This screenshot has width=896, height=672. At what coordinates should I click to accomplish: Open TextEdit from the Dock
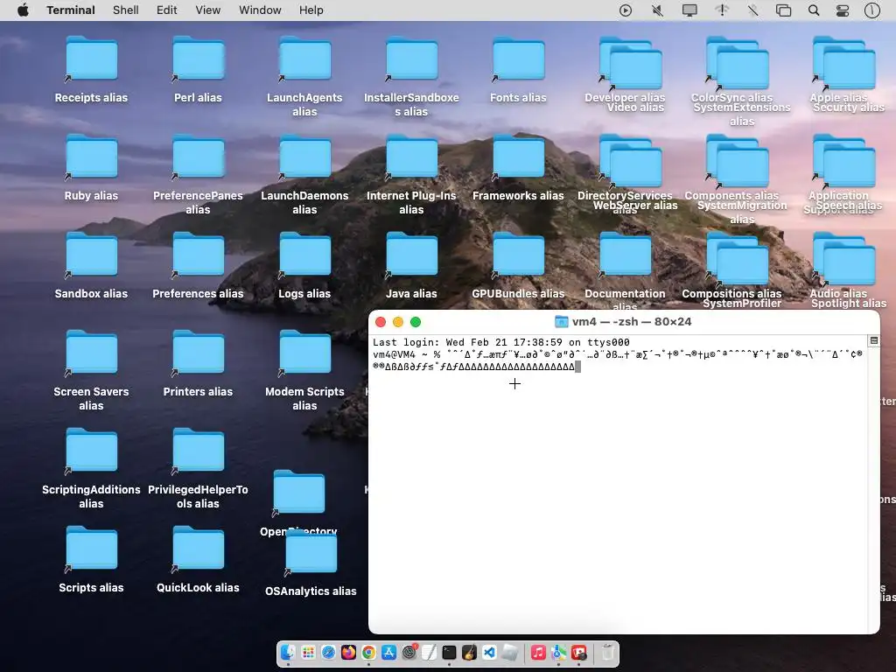[429, 652]
